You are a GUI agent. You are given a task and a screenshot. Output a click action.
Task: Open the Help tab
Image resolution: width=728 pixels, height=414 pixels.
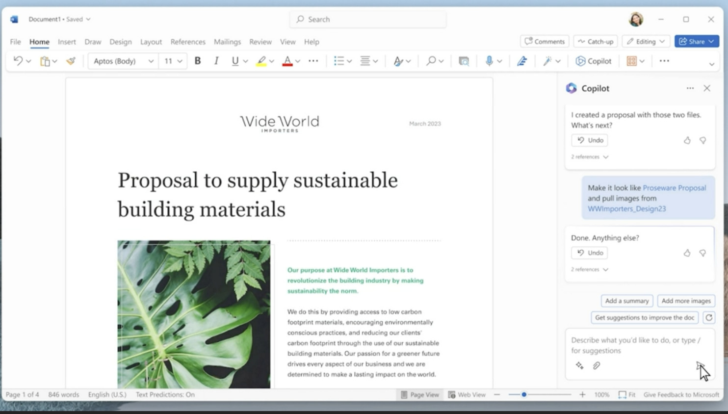coord(312,42)
